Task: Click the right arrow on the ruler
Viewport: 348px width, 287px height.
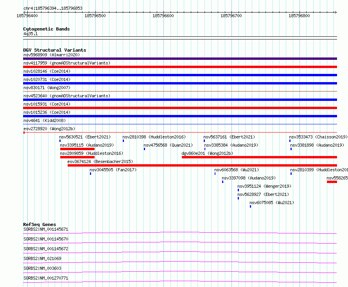Action: 335,12
